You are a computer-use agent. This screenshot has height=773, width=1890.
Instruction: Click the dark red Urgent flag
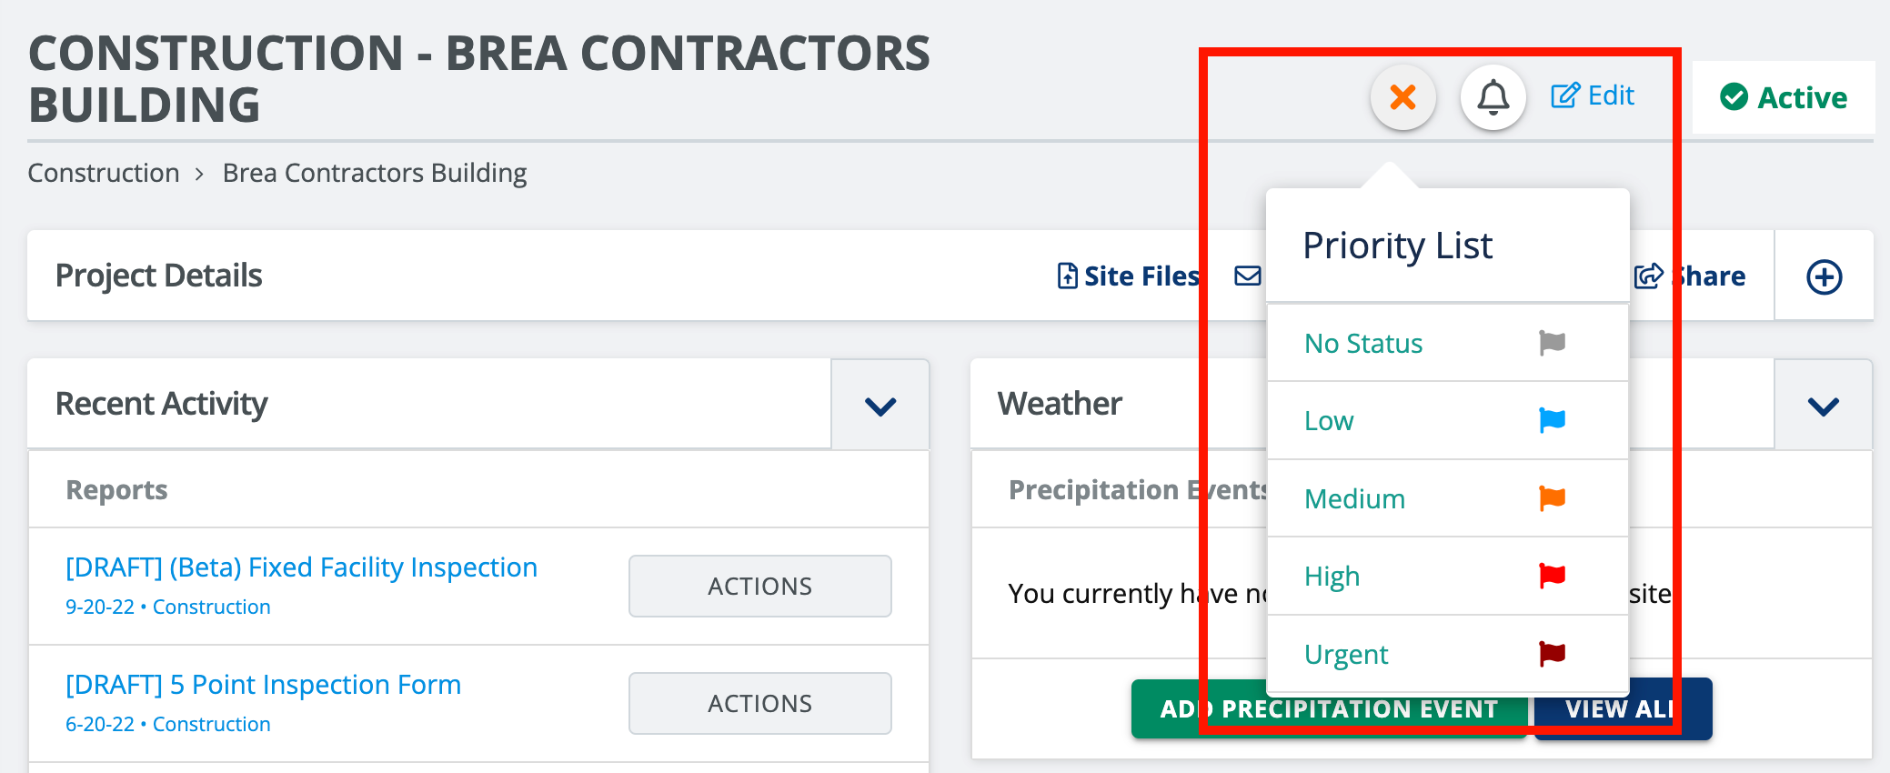tap(1552, 654)
